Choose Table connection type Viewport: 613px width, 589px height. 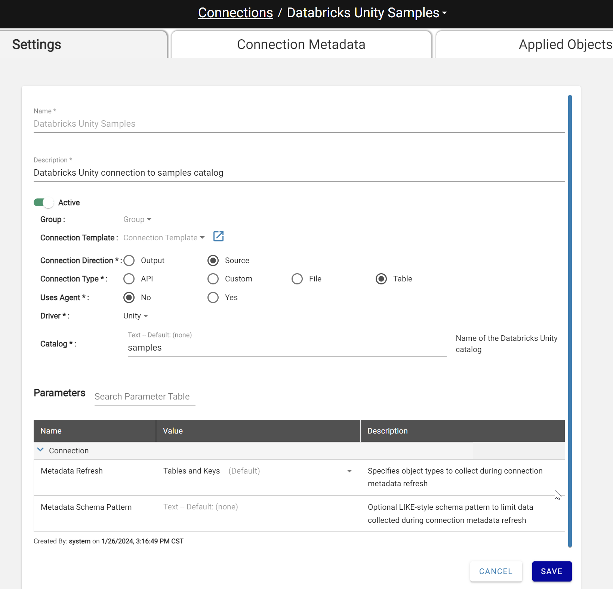click(381, 279)
